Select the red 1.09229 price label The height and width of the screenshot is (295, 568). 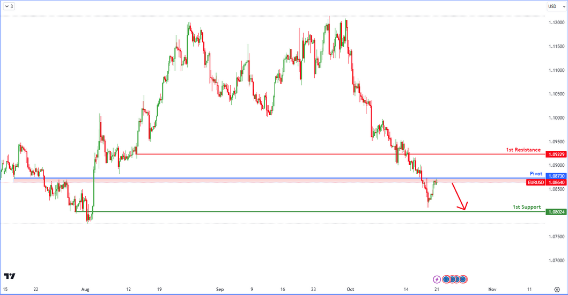[x=556, y=154]
